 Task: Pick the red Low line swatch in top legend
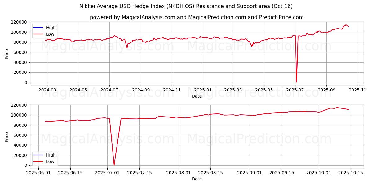coord(38,34)
